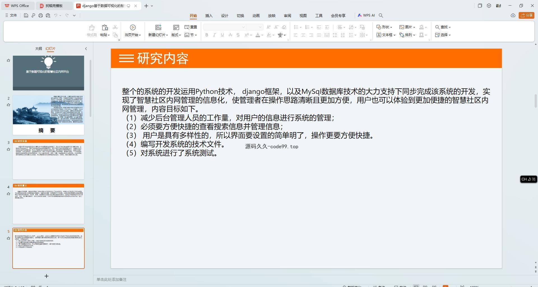Switch to the 审阅 ribbon tab

point(287,16)
